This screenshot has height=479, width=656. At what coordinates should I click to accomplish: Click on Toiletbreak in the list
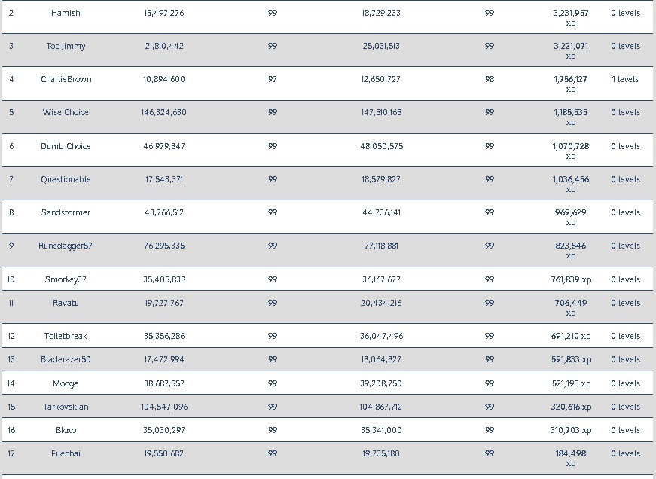[x=66, y=336]
